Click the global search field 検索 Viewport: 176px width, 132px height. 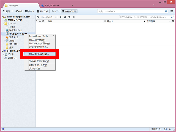tap(131, 11)
